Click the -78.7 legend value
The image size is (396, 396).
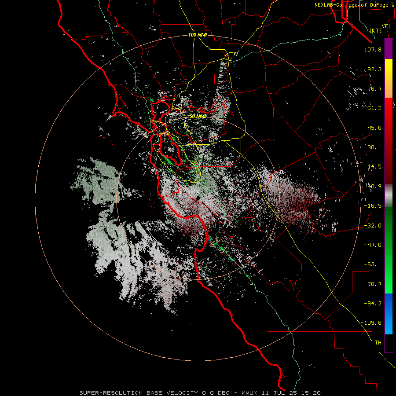point(373,284)
